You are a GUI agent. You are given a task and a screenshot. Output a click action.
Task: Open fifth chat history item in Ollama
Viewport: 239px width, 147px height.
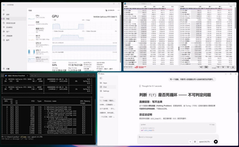click(108, 117)
